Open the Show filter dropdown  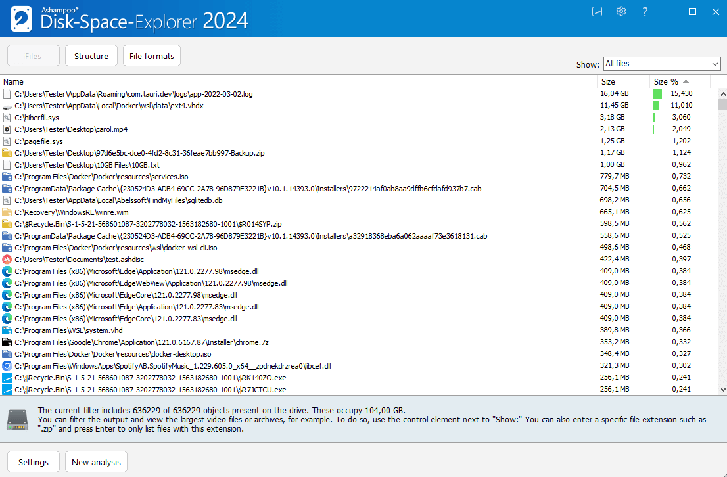(662, 64)
